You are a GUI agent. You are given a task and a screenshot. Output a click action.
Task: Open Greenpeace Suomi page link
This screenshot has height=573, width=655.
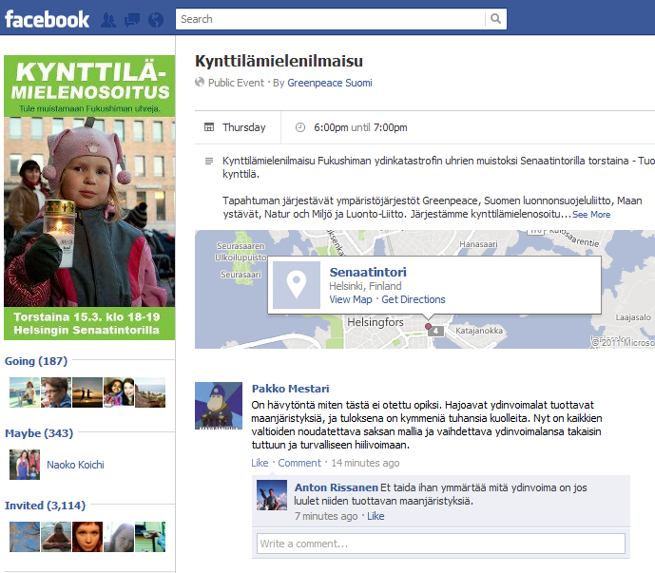click(x=330, y=83)
